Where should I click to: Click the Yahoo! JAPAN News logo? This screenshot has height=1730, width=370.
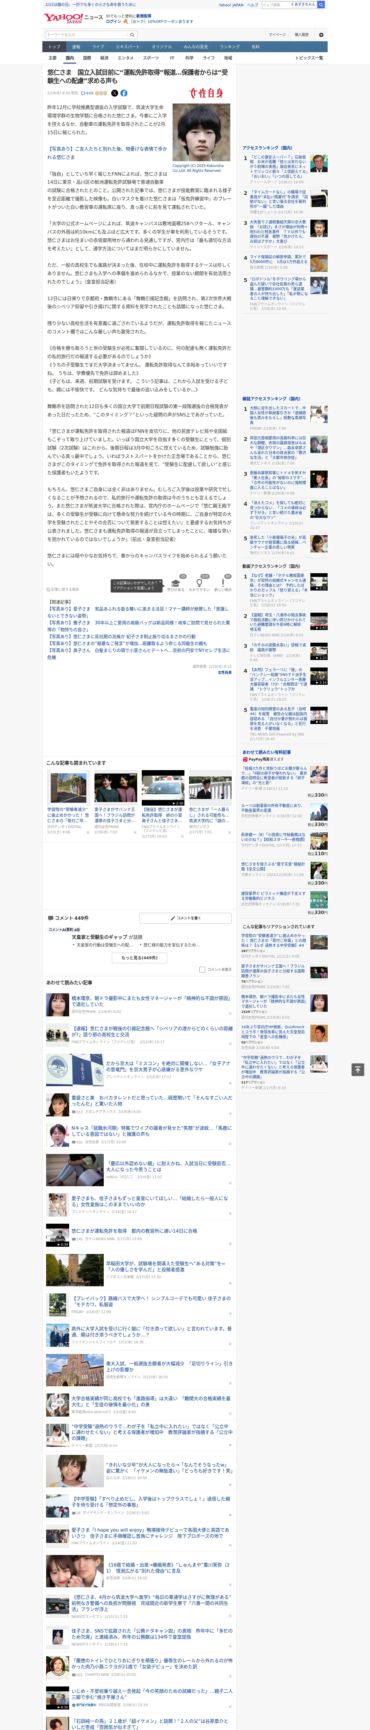point(73,19)
